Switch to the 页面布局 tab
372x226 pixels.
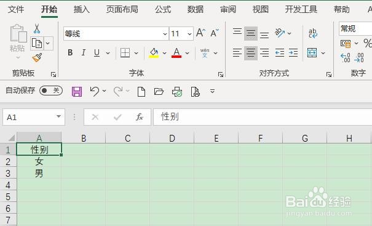122,9
